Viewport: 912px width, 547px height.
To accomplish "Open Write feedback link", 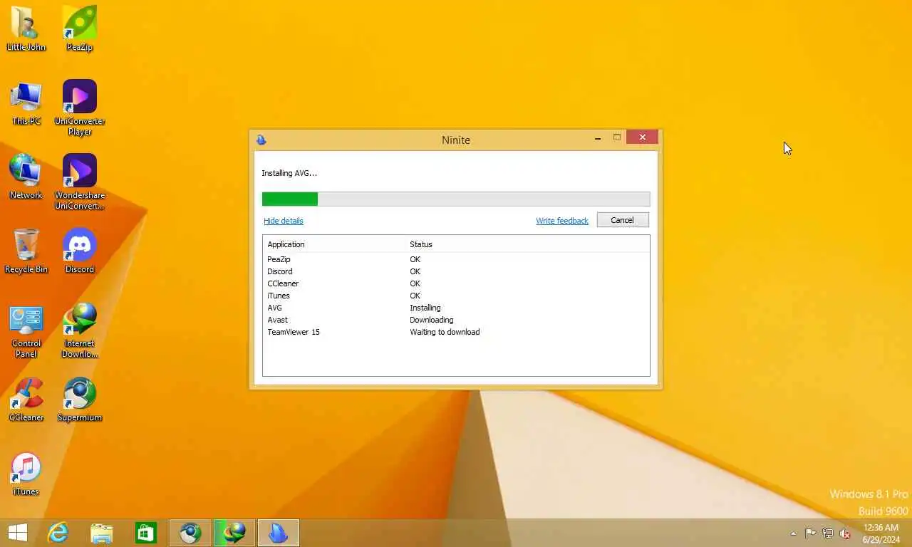I will [562, 221].
